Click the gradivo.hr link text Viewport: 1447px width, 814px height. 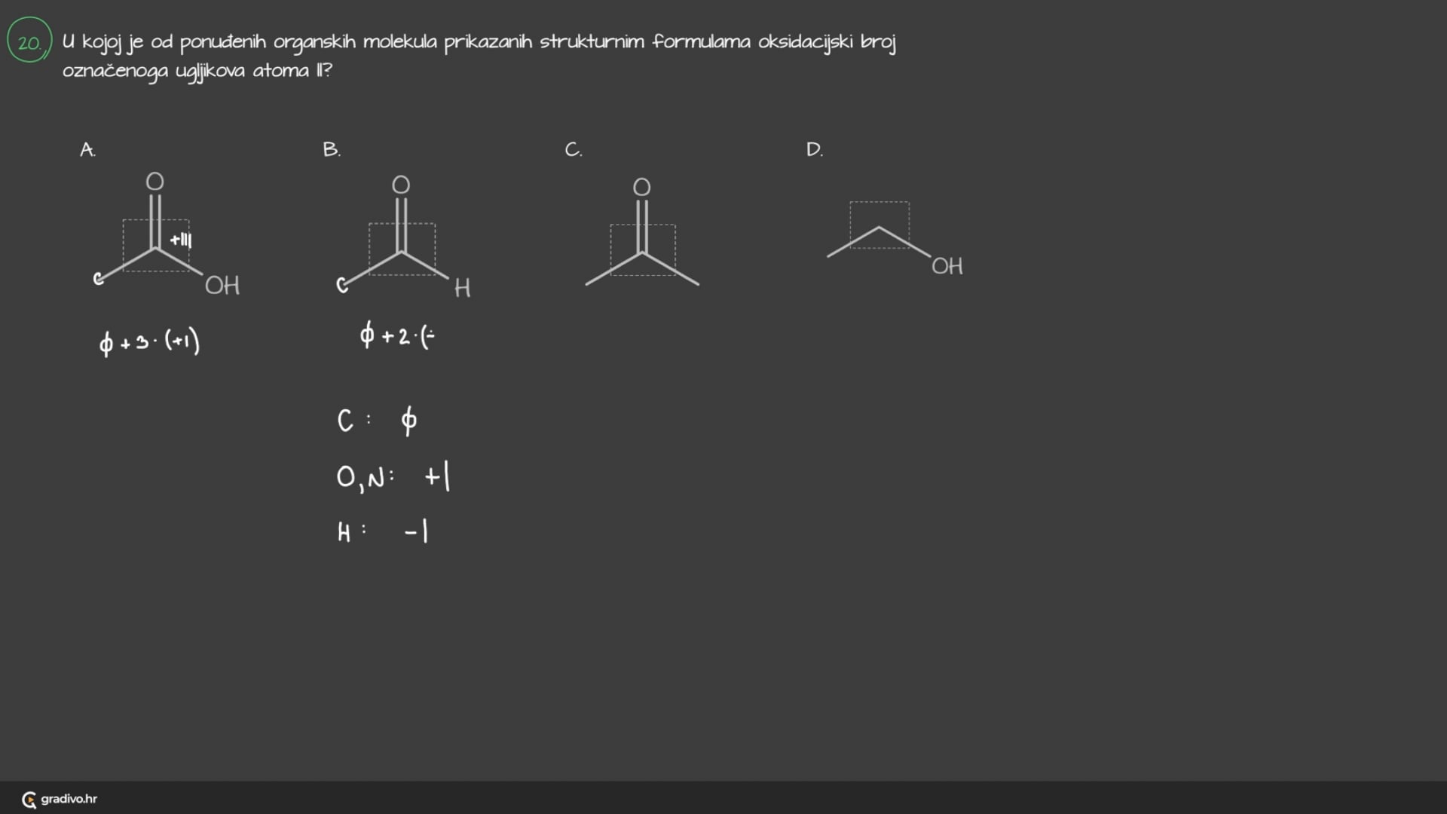[x=69, y=799]
